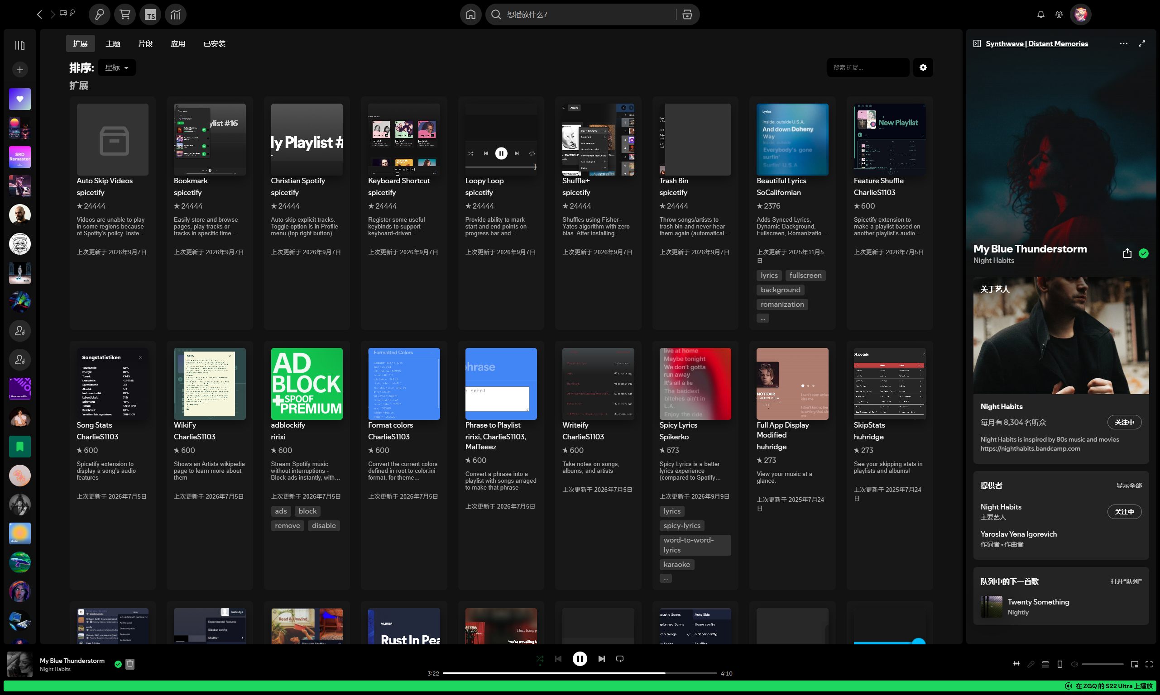This screenshot has height=695, width=1160.
Task: Click the waveform icon in bottom-right controls
Action: click(1016, 664)
